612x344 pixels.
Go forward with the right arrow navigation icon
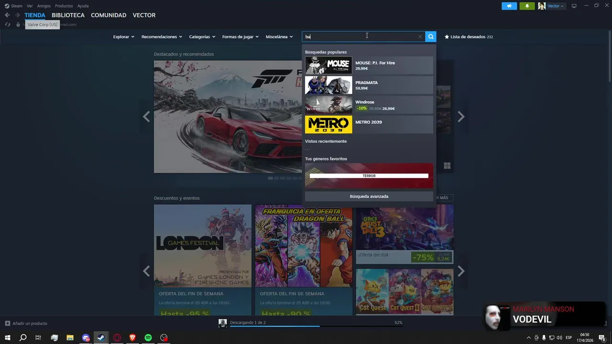tap(17, 15)
